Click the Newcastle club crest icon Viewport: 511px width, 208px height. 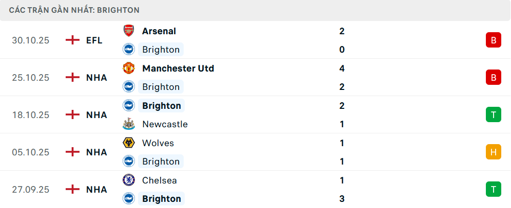pyautogui.click(x=128, y=124)
